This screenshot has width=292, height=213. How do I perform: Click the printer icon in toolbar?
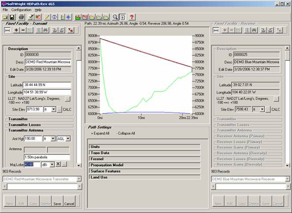[x=21, y=17]
